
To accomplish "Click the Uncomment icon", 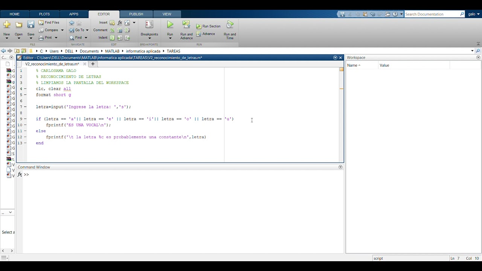I will coord(120,30).
